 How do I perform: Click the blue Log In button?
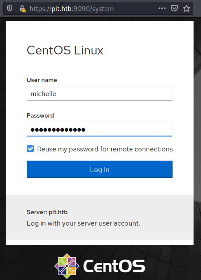[x=99, y=169]
